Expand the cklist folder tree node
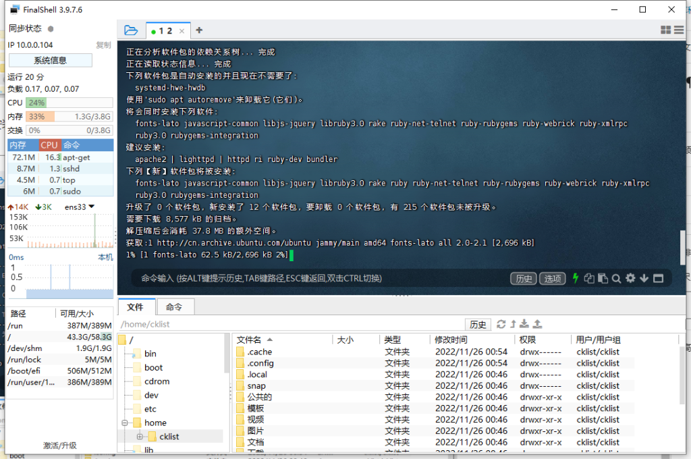691x459 pixels. pyautogui.click(x=140, y=437)
